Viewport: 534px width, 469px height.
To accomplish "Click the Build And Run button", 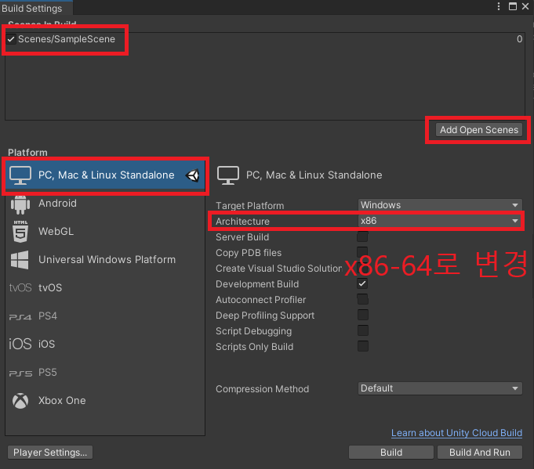I will (480, 453).
